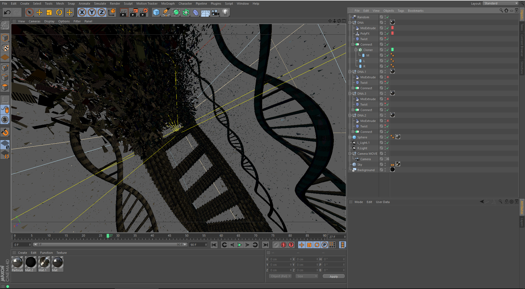Viewport: 525px width, 289px height.
Task: Select the Move tool in toolbar
Action: click(x=39, y=12)
